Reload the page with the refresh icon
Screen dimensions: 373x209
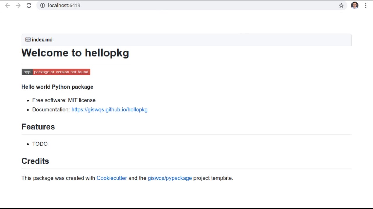click(29, 6)
